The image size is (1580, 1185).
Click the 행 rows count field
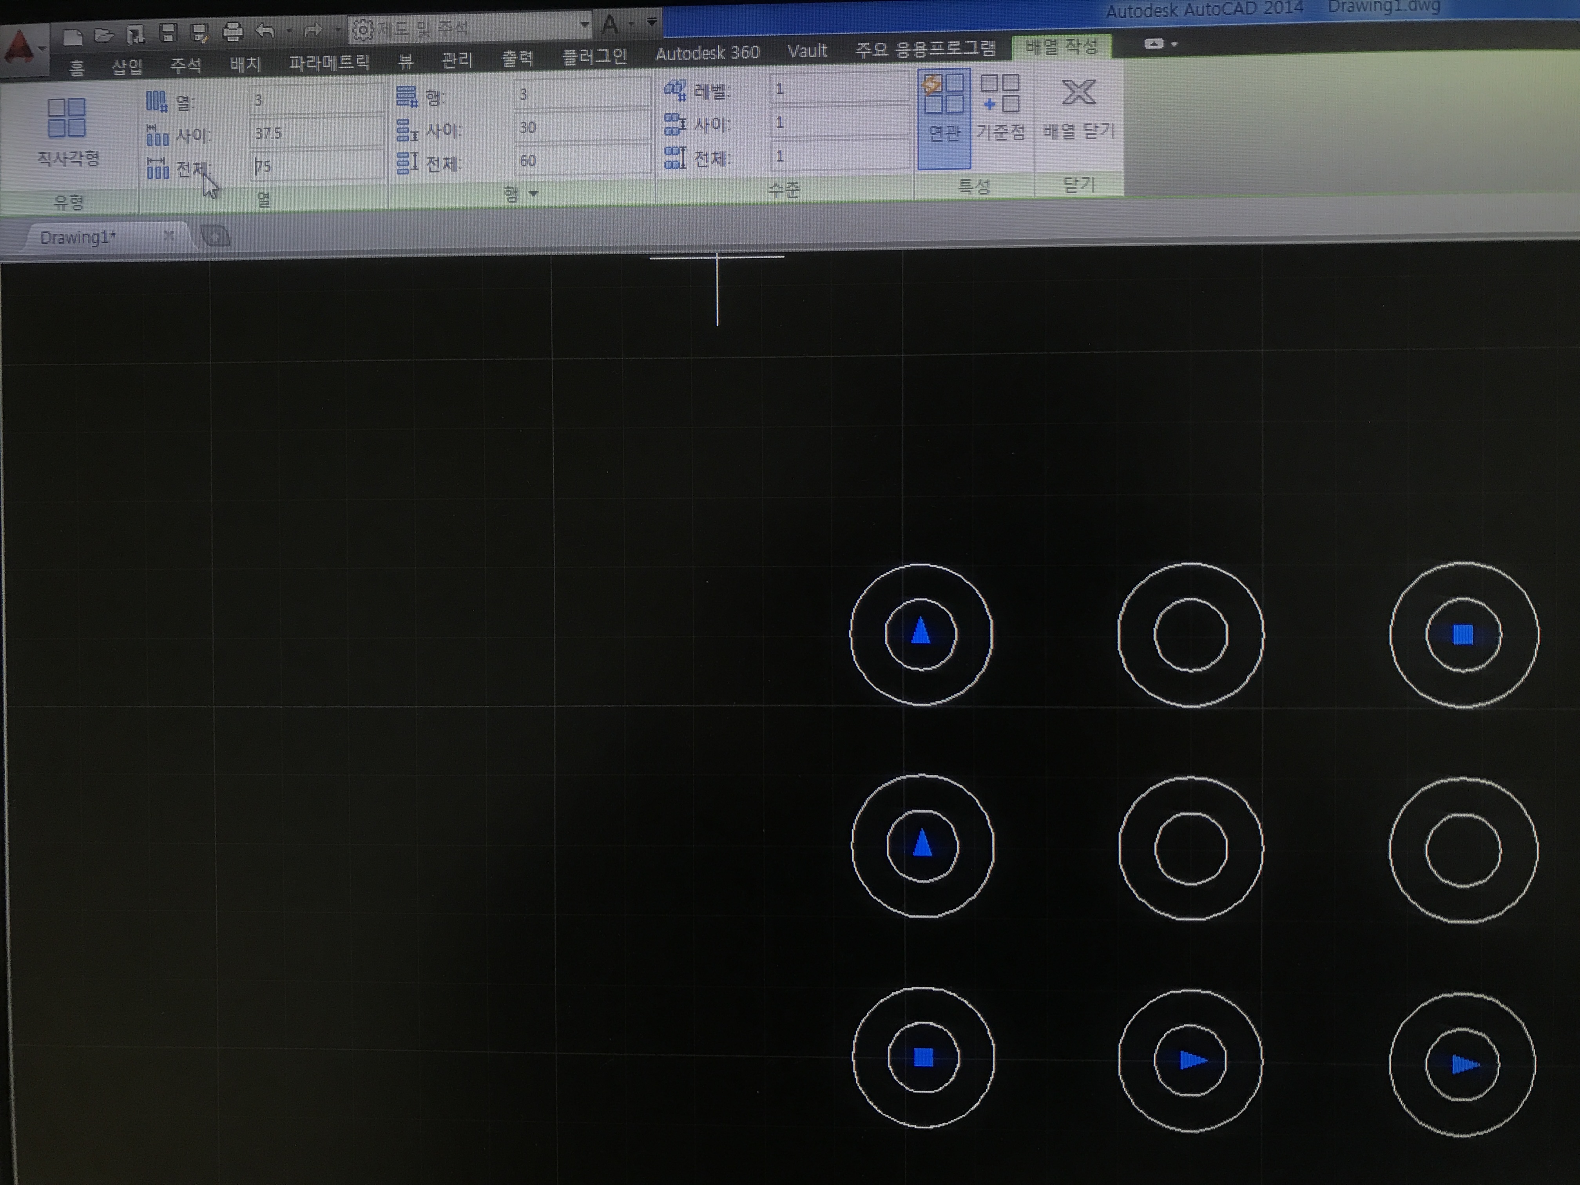[x=582, y=94]
